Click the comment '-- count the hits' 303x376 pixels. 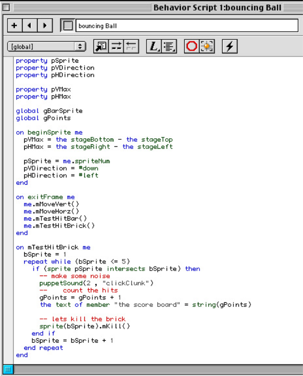point(79,290)
